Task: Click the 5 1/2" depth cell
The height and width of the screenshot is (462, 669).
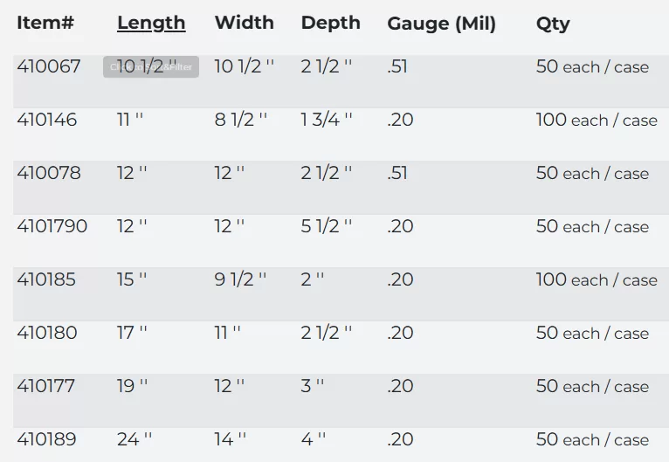Action: 327,226
